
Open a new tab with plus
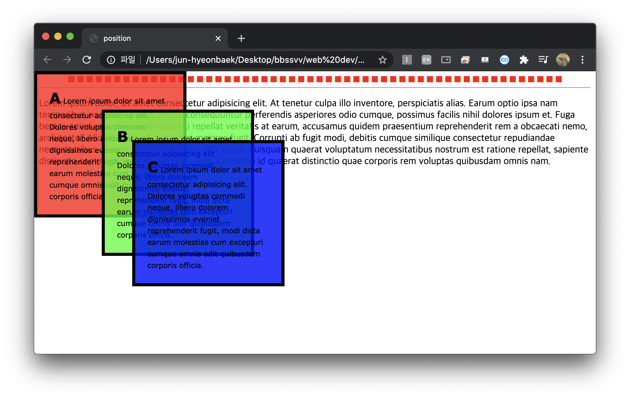point(241,38)
